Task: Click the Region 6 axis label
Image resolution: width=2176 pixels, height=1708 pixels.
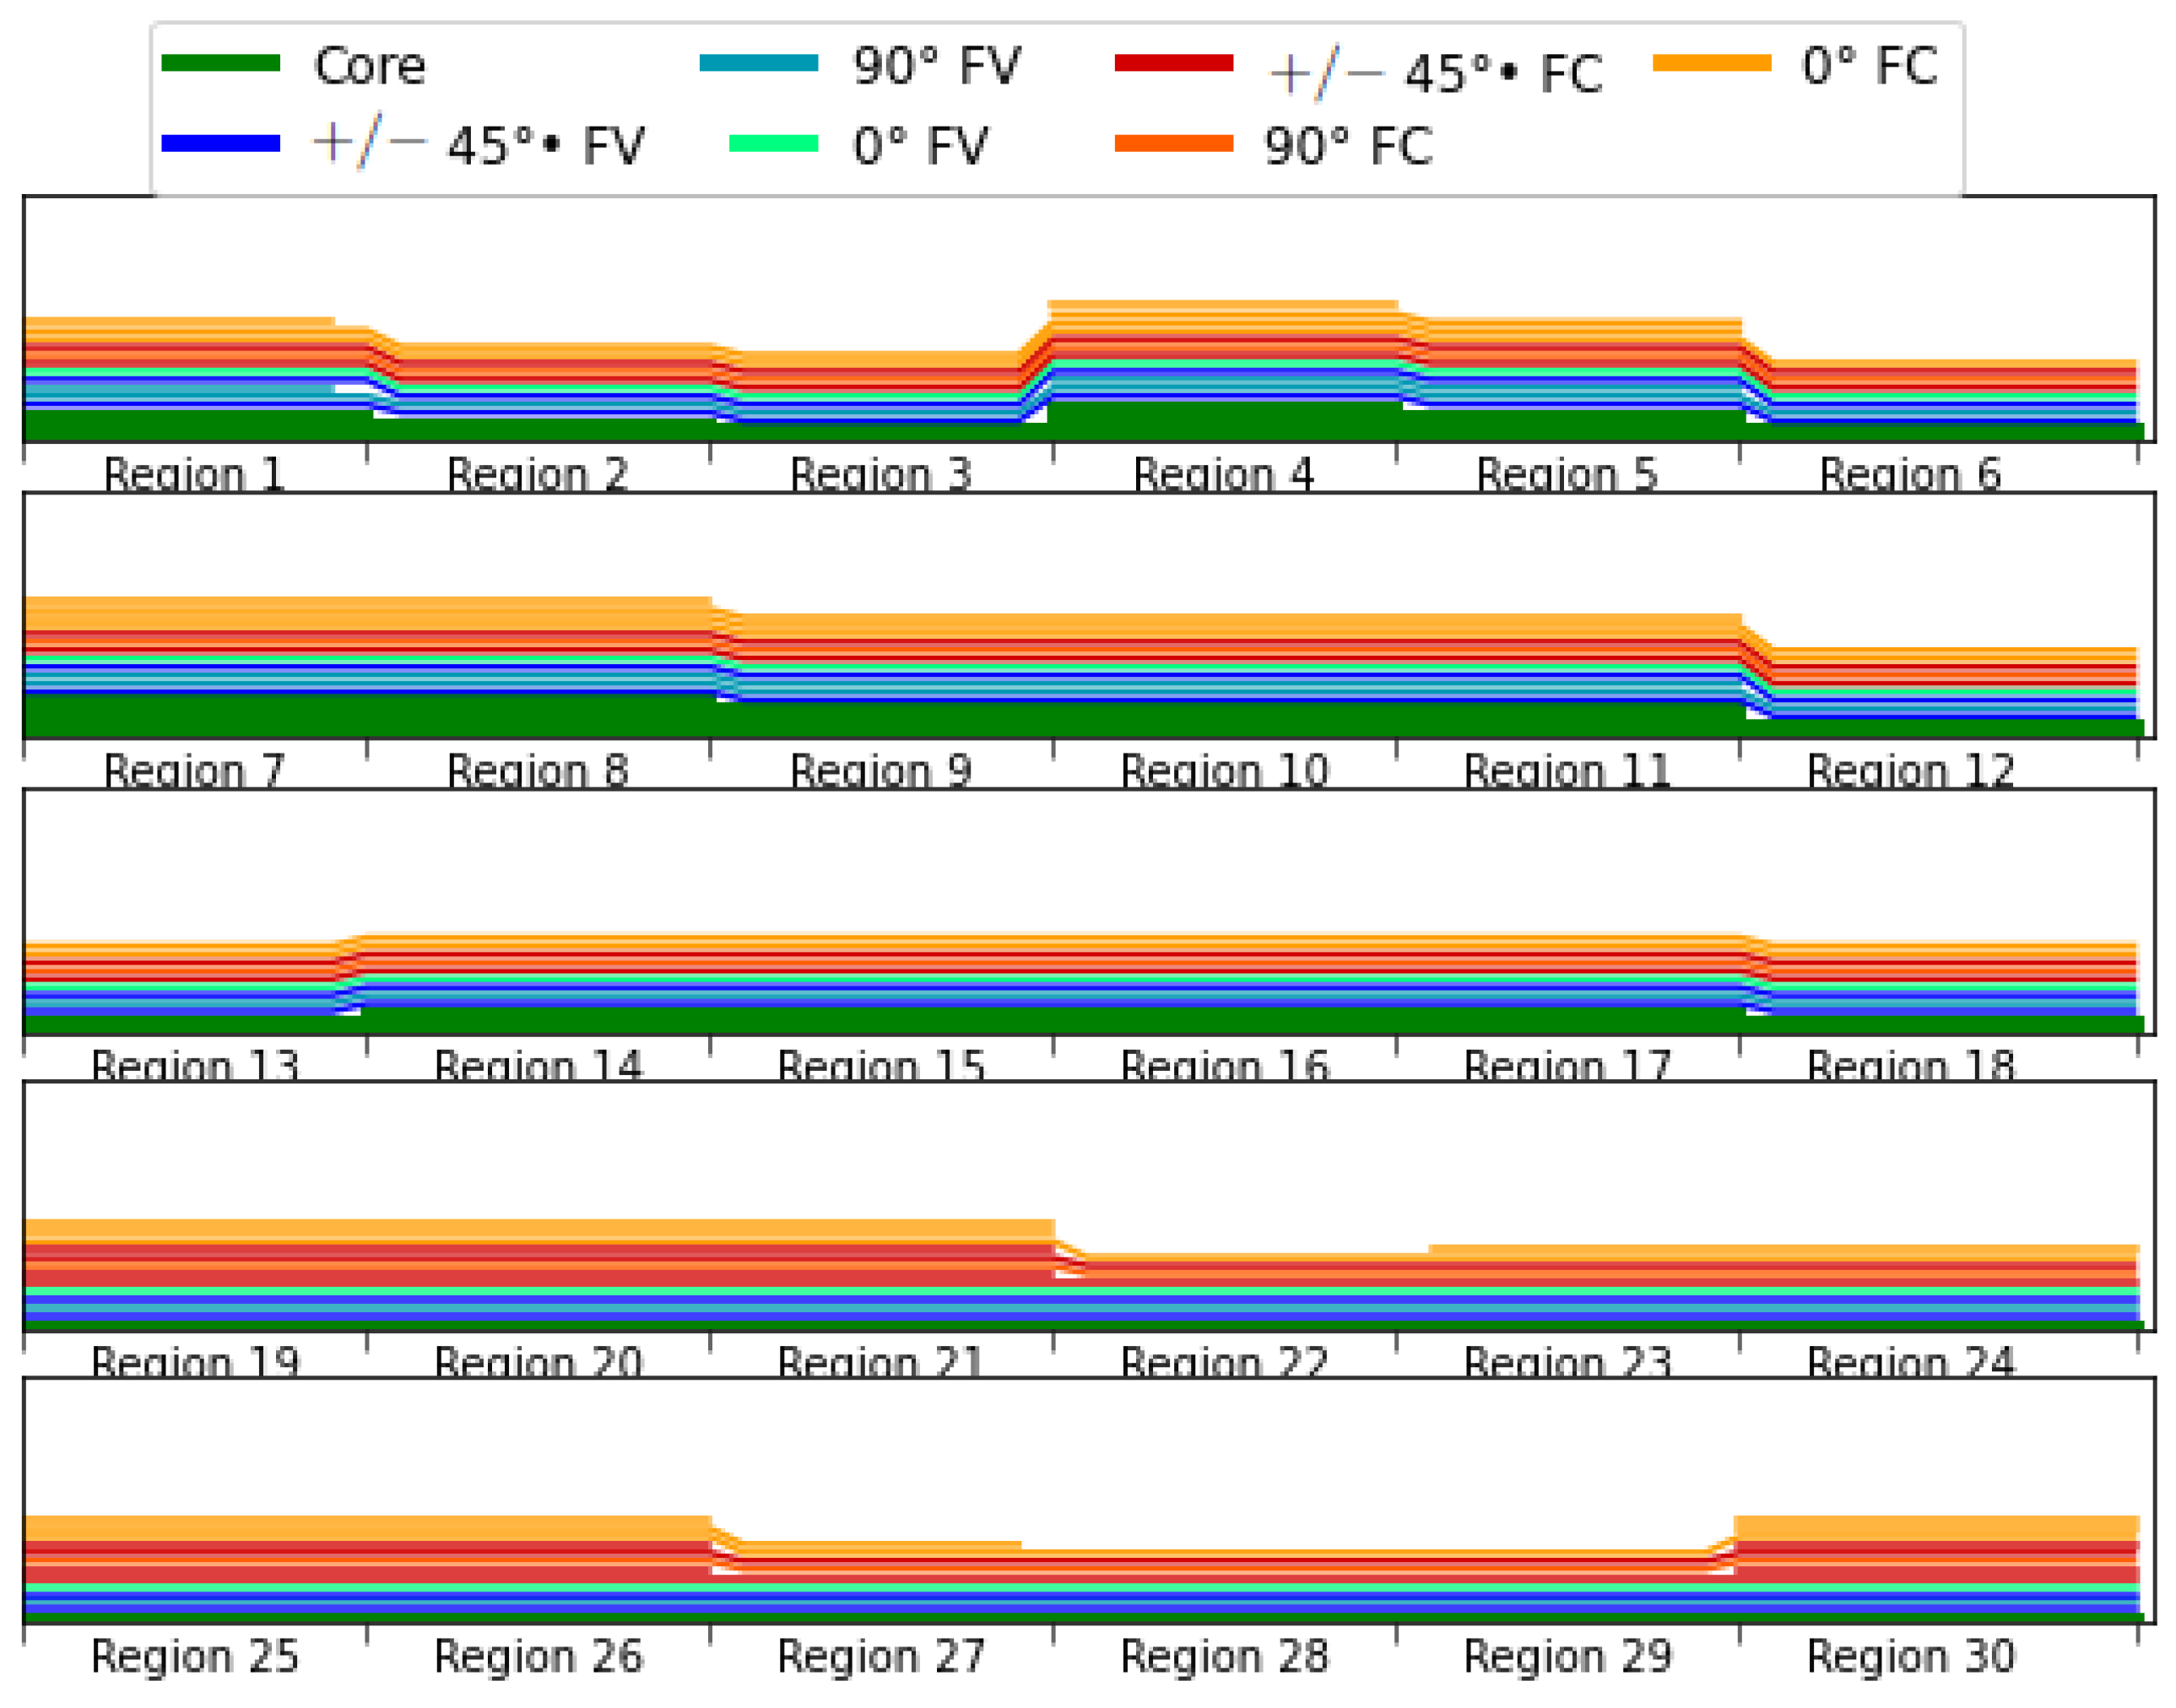Action: [1909, 474]
